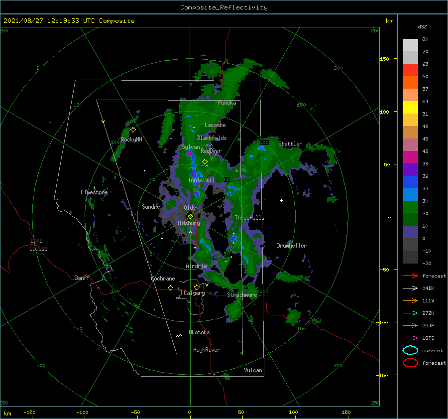448x419 pixels.
Task: Click the Banff label
Action: (82, 278)
